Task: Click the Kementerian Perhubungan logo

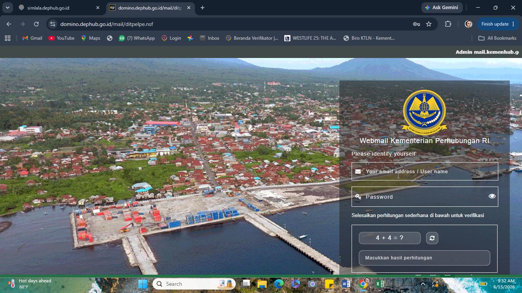Action: point(425,112)
